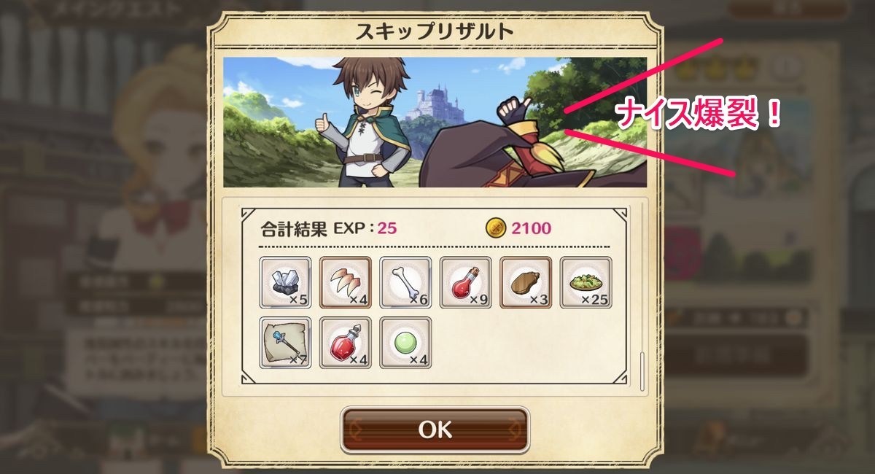Click the gold coin icon beside 2100
This screenshot has width=875, height=474.
pyautogui.click(x=495, y=228)
